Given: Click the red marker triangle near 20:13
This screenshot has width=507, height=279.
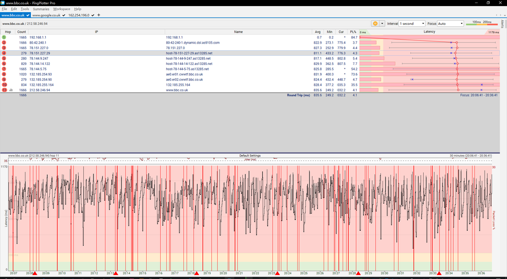Looking at the screenshot, I should point(116,273).
